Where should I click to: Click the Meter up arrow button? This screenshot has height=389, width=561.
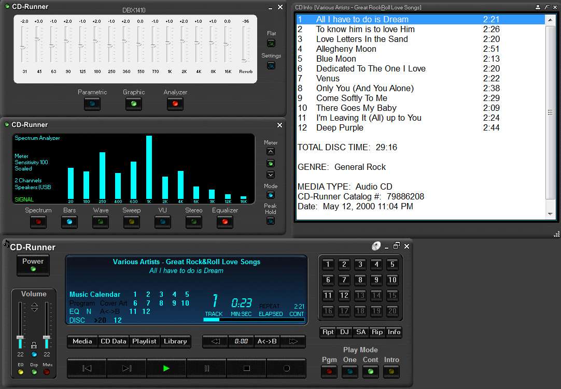(x=271, y=152)
